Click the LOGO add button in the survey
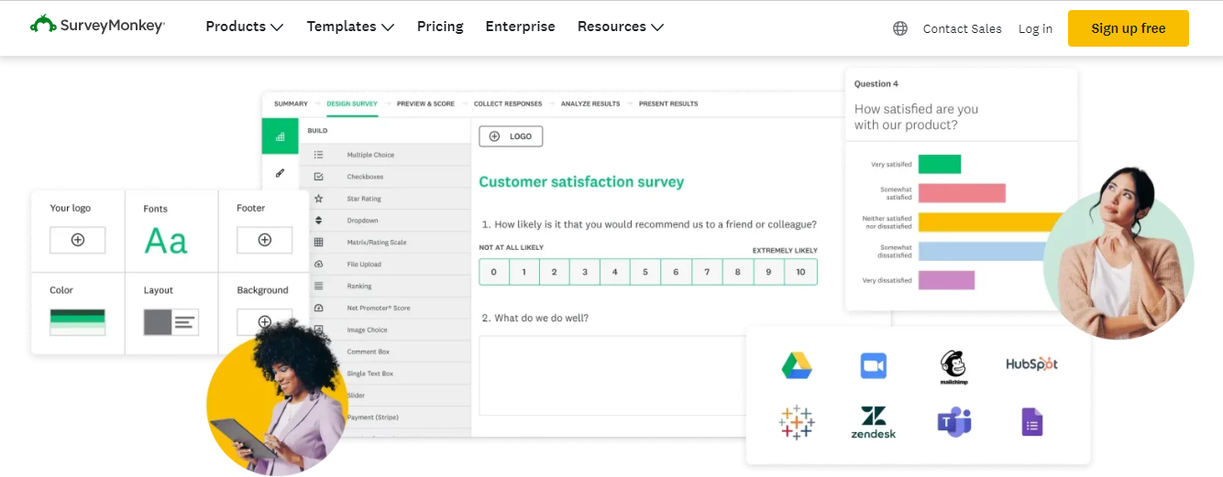Viewport: 1223px width, 477px height. (511, 136)
